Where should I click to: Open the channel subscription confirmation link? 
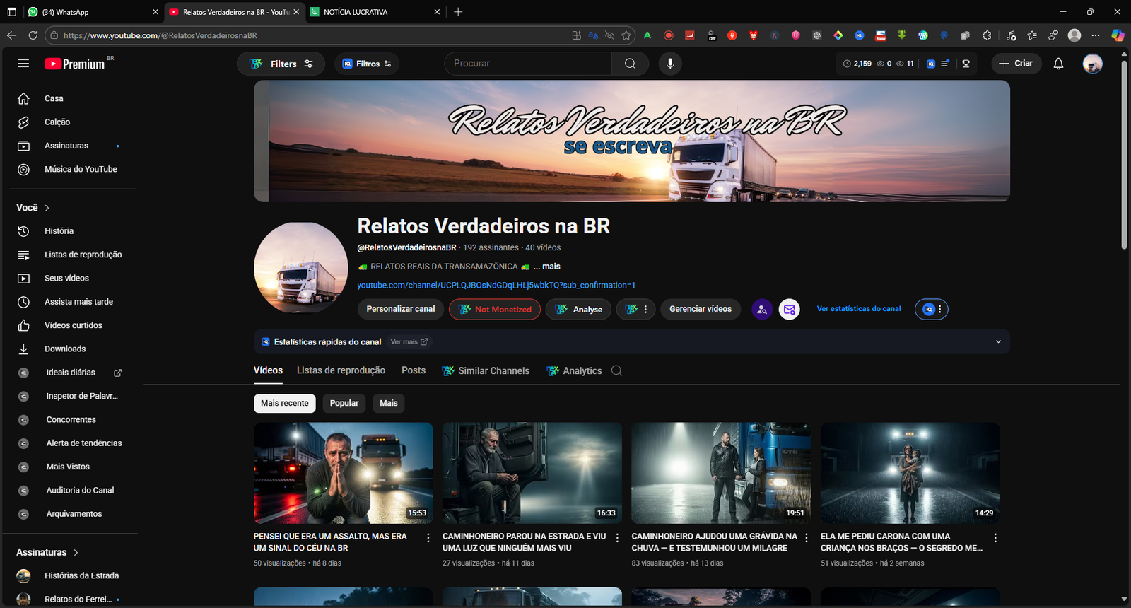tap(496, 286)
